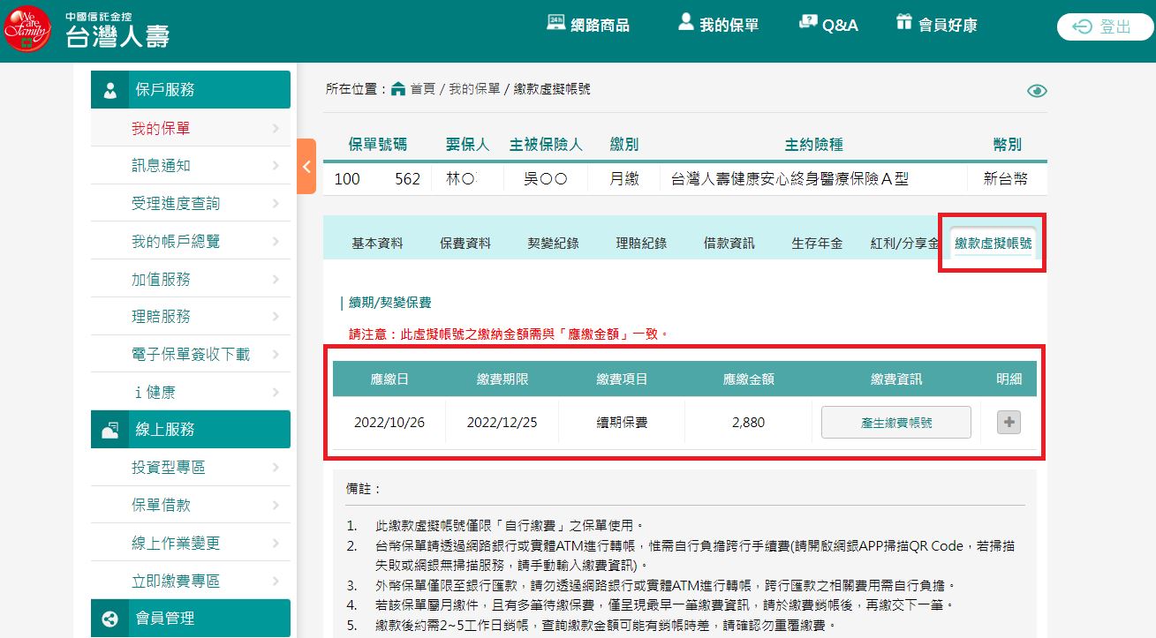1156x638 pixels.
Task: Select 保單借款 in sidebar
Action: tap(191, 506)
